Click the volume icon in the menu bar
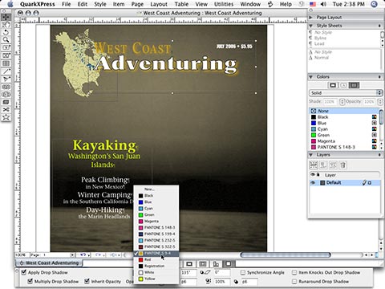Viewport: 385px width, 289px height. pos(323,4)
